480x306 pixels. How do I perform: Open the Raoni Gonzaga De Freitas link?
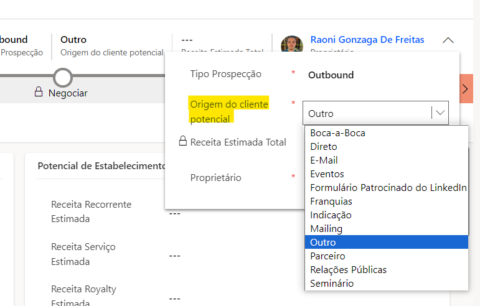coord(367,40)
